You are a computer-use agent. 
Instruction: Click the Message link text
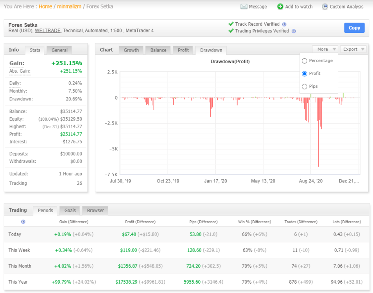click(x=258, y=7)
